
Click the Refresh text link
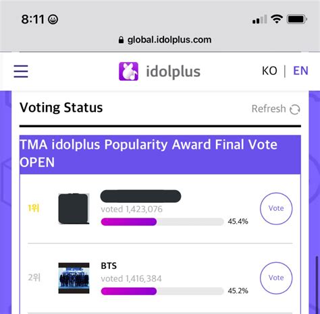(x=269, y=109)
